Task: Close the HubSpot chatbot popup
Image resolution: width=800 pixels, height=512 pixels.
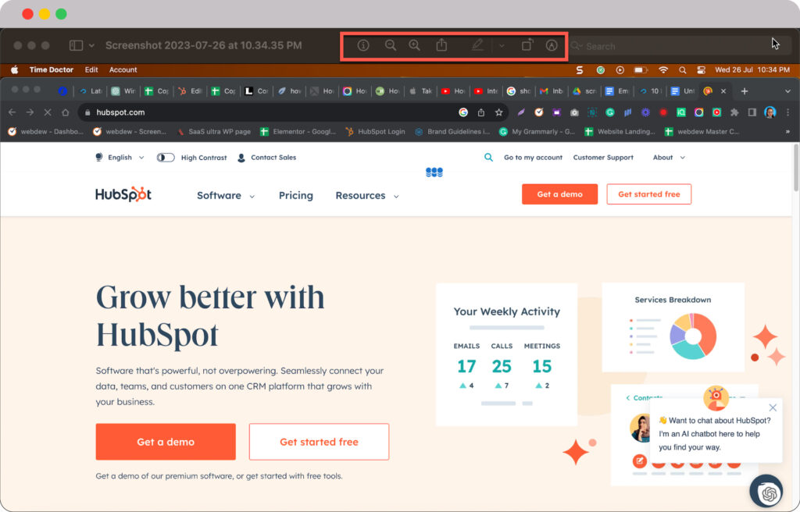Action: pyautogui.click(x=773, y=407)
